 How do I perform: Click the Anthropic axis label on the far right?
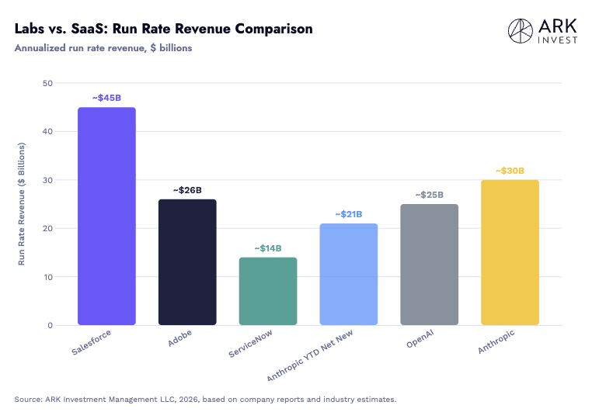pyautogui.click(x=496, y=341)
